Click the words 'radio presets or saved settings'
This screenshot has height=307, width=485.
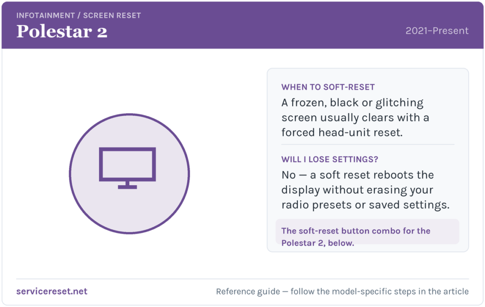point(364,205)
